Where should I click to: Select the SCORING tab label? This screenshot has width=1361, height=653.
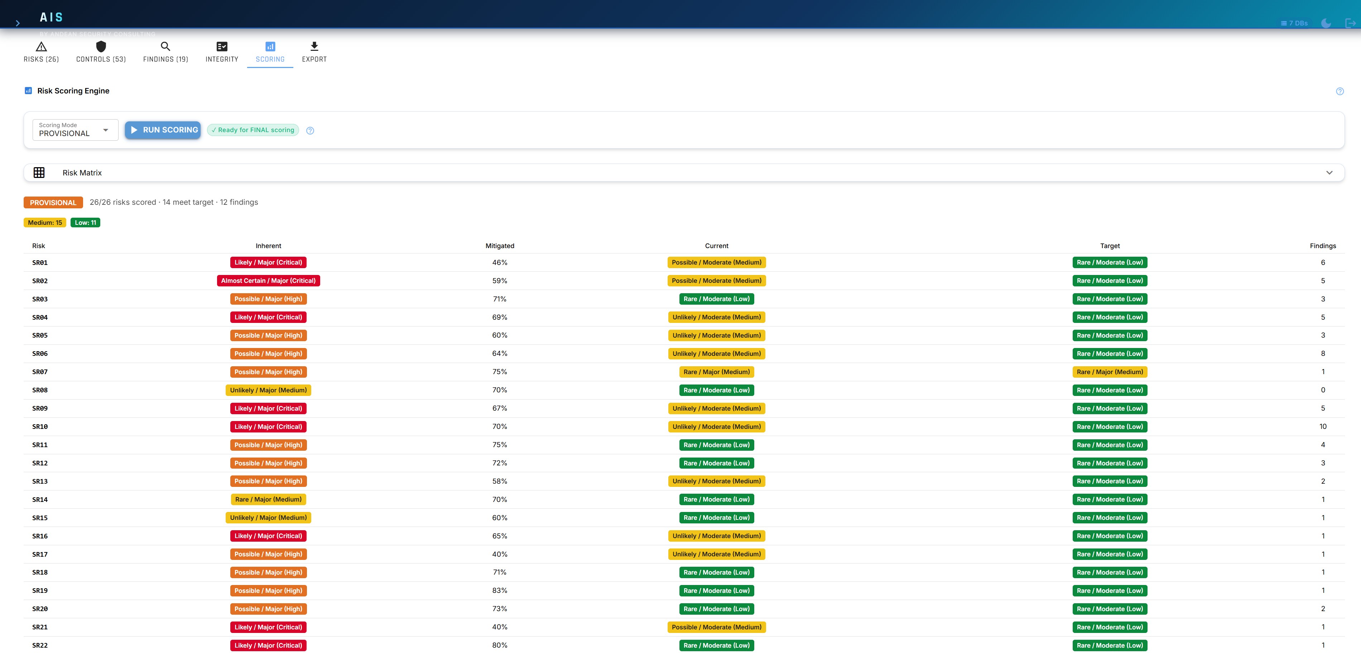[x=270, y=59]
